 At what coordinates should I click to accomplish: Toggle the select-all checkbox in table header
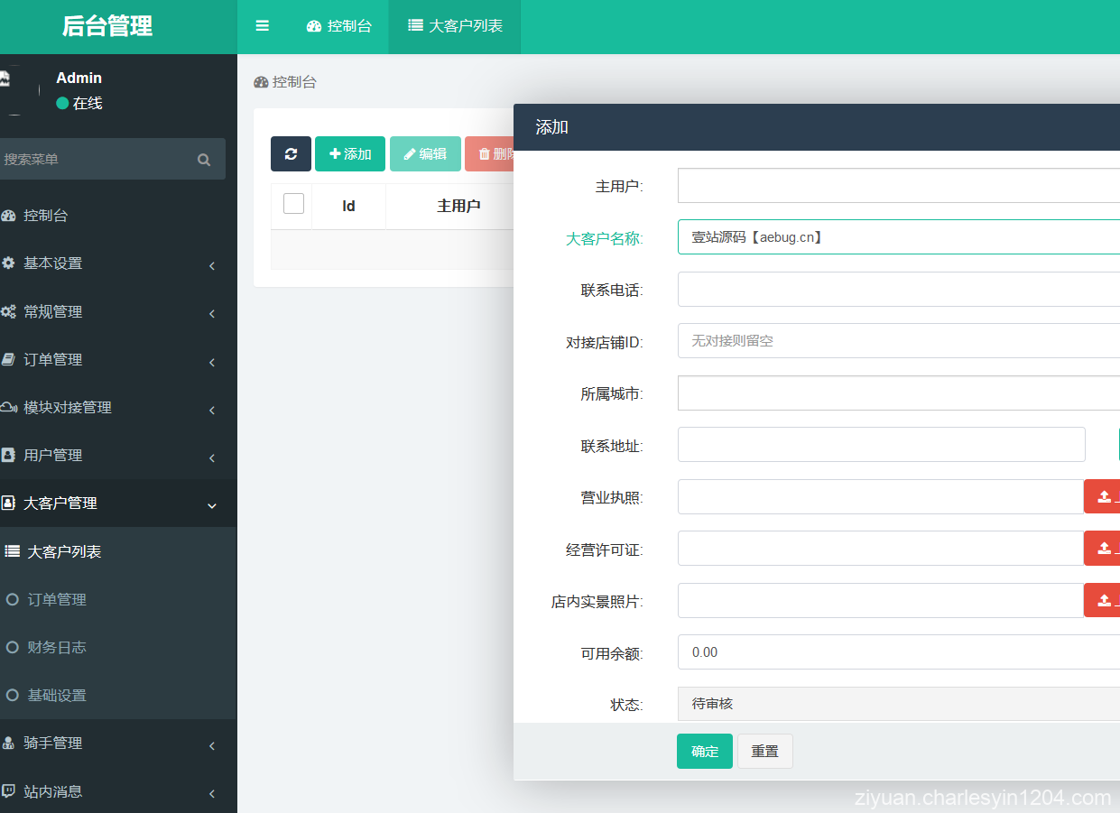click(292, 203)
